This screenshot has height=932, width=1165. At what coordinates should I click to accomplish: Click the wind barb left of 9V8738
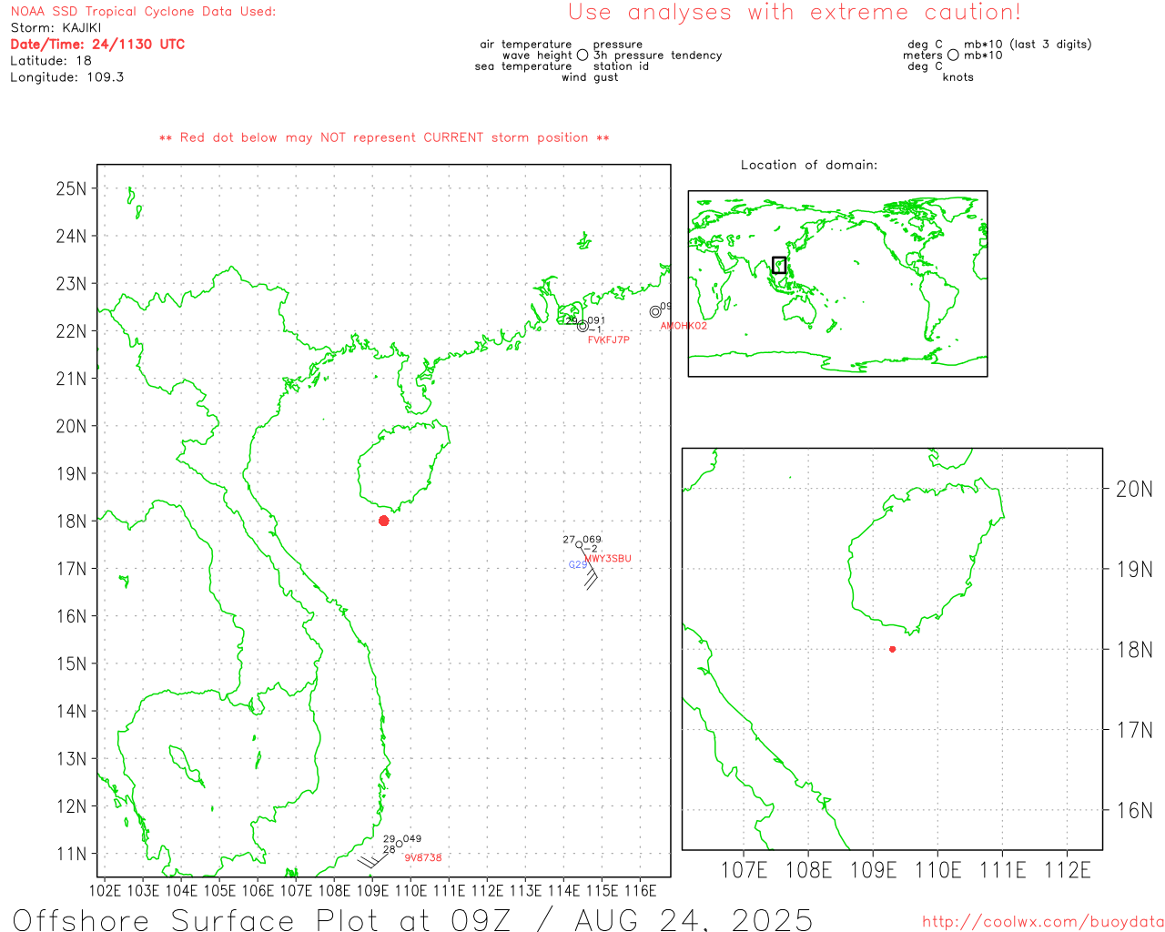[373, 856]
